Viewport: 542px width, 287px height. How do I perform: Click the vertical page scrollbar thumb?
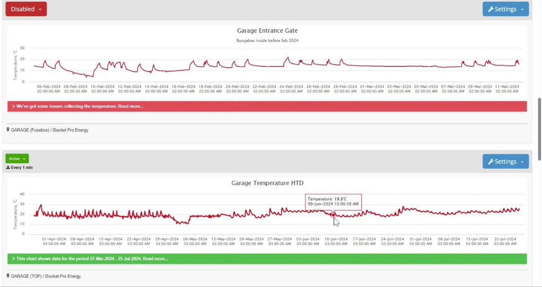(539, 129)
